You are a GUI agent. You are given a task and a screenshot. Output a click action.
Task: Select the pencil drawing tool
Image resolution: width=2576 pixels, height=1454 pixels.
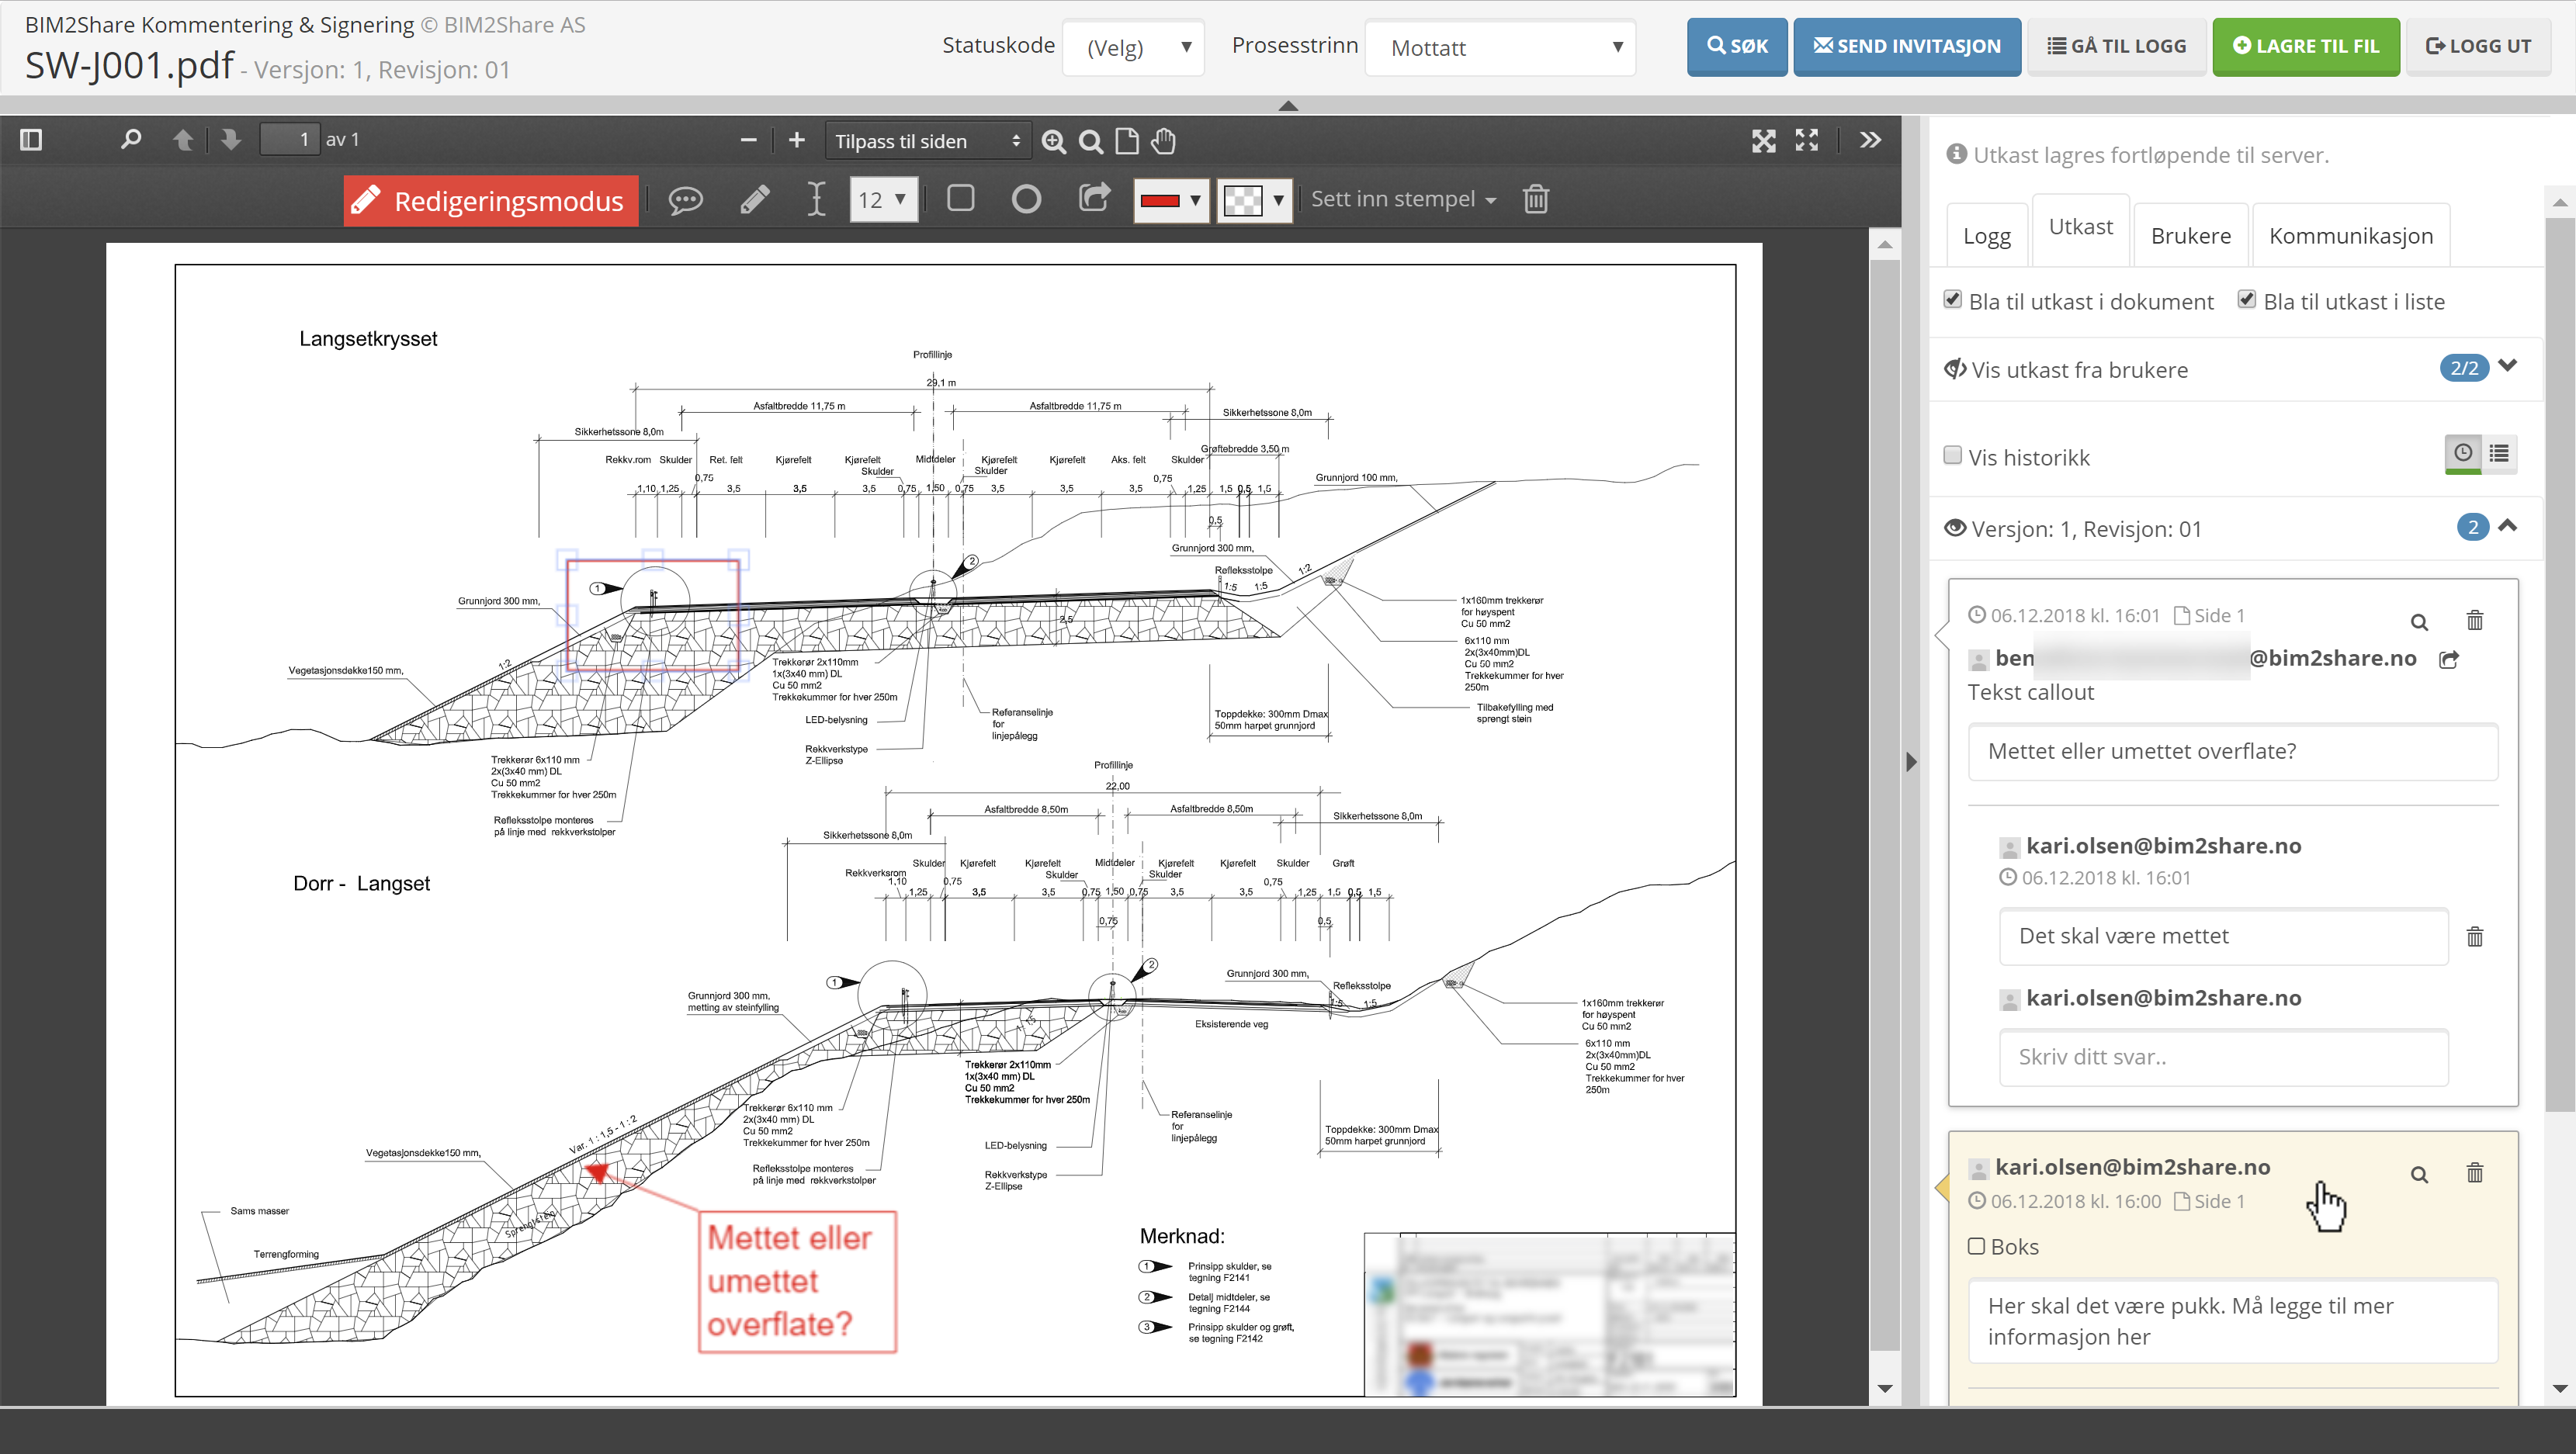pos(755,199)
